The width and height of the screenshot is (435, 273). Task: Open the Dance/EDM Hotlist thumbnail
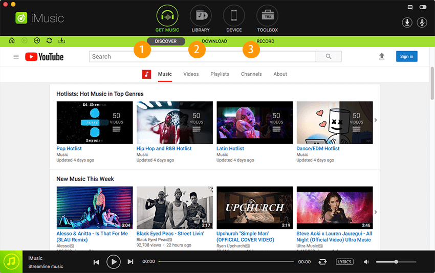pos(335,123)
